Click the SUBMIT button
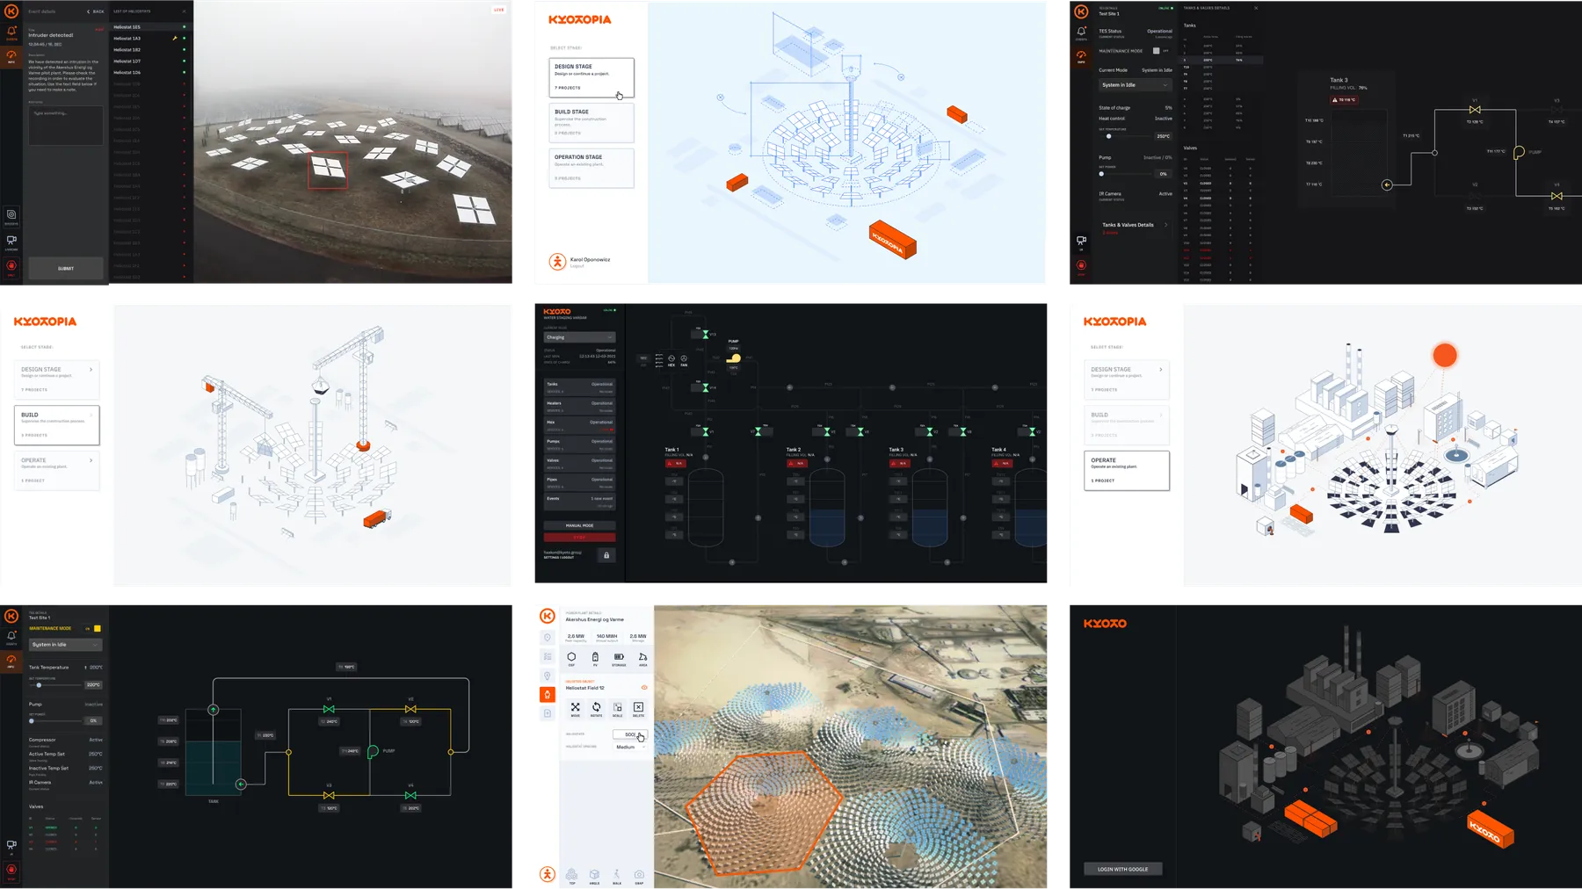 (x=66, y=268)
